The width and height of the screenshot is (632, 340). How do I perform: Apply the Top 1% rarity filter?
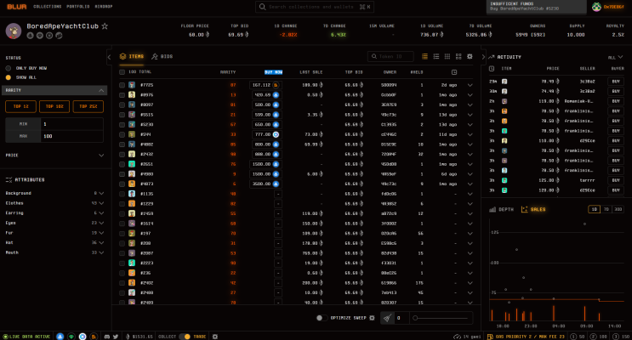pos(20,106)
